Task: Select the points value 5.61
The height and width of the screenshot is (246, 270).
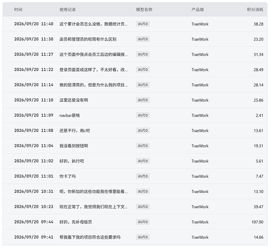Action: pos(259,161)
